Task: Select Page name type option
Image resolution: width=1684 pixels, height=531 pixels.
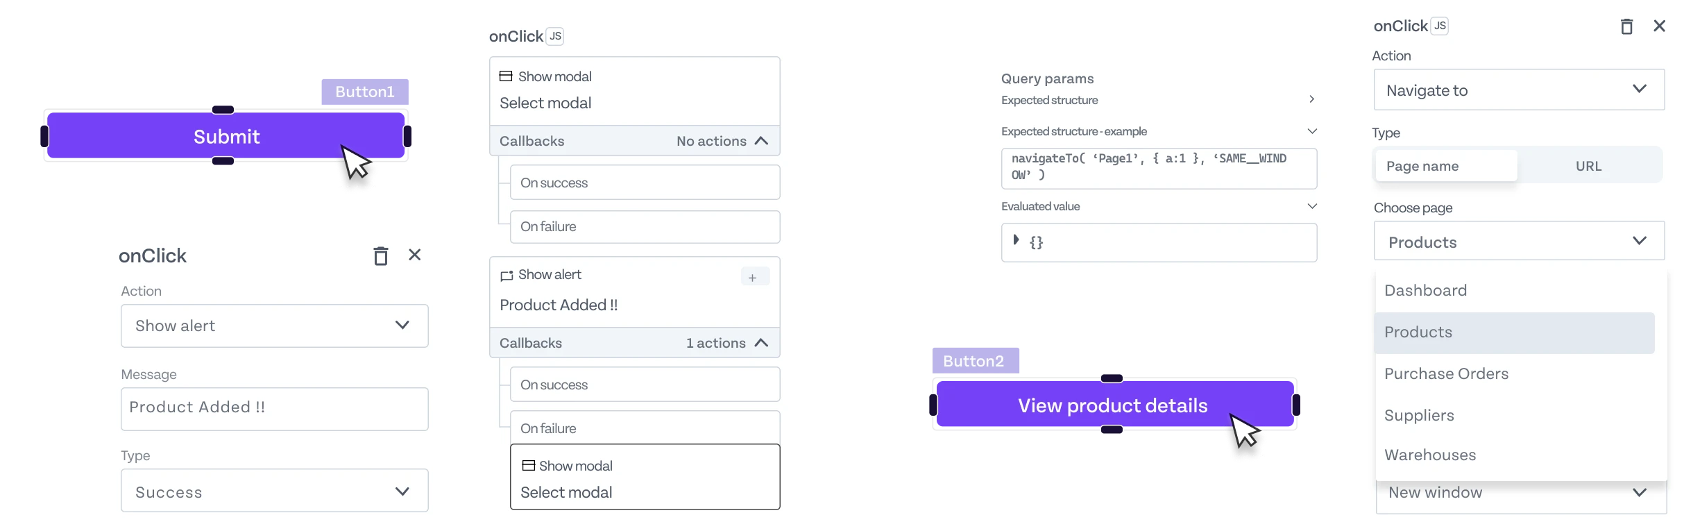Action: 1446,167
